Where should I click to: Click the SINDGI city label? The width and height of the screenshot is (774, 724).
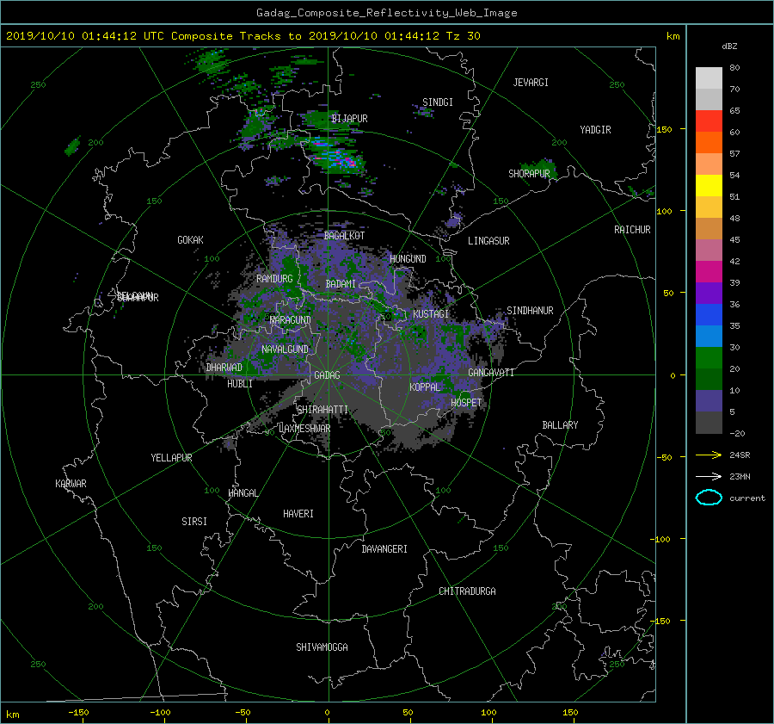pyautogui.click(x=438, y=102)
